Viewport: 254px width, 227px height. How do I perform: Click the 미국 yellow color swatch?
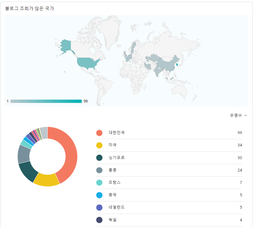99,145
